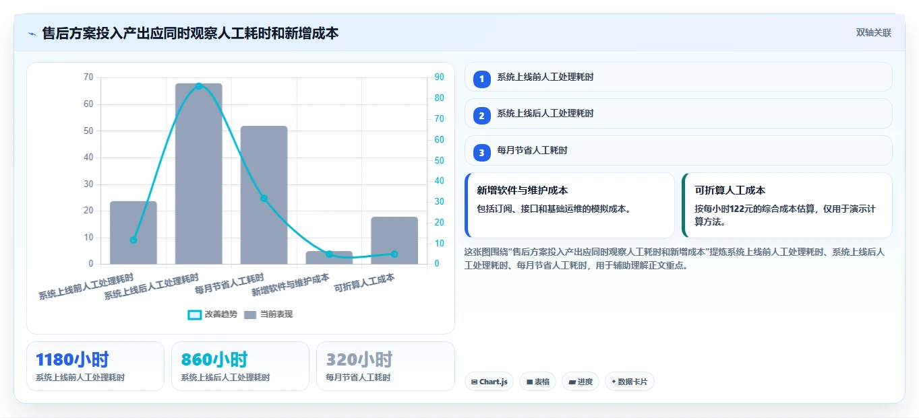Click the line point on 每月节省人工耗时 bar

pyautogui.click(x=264, y=198)
